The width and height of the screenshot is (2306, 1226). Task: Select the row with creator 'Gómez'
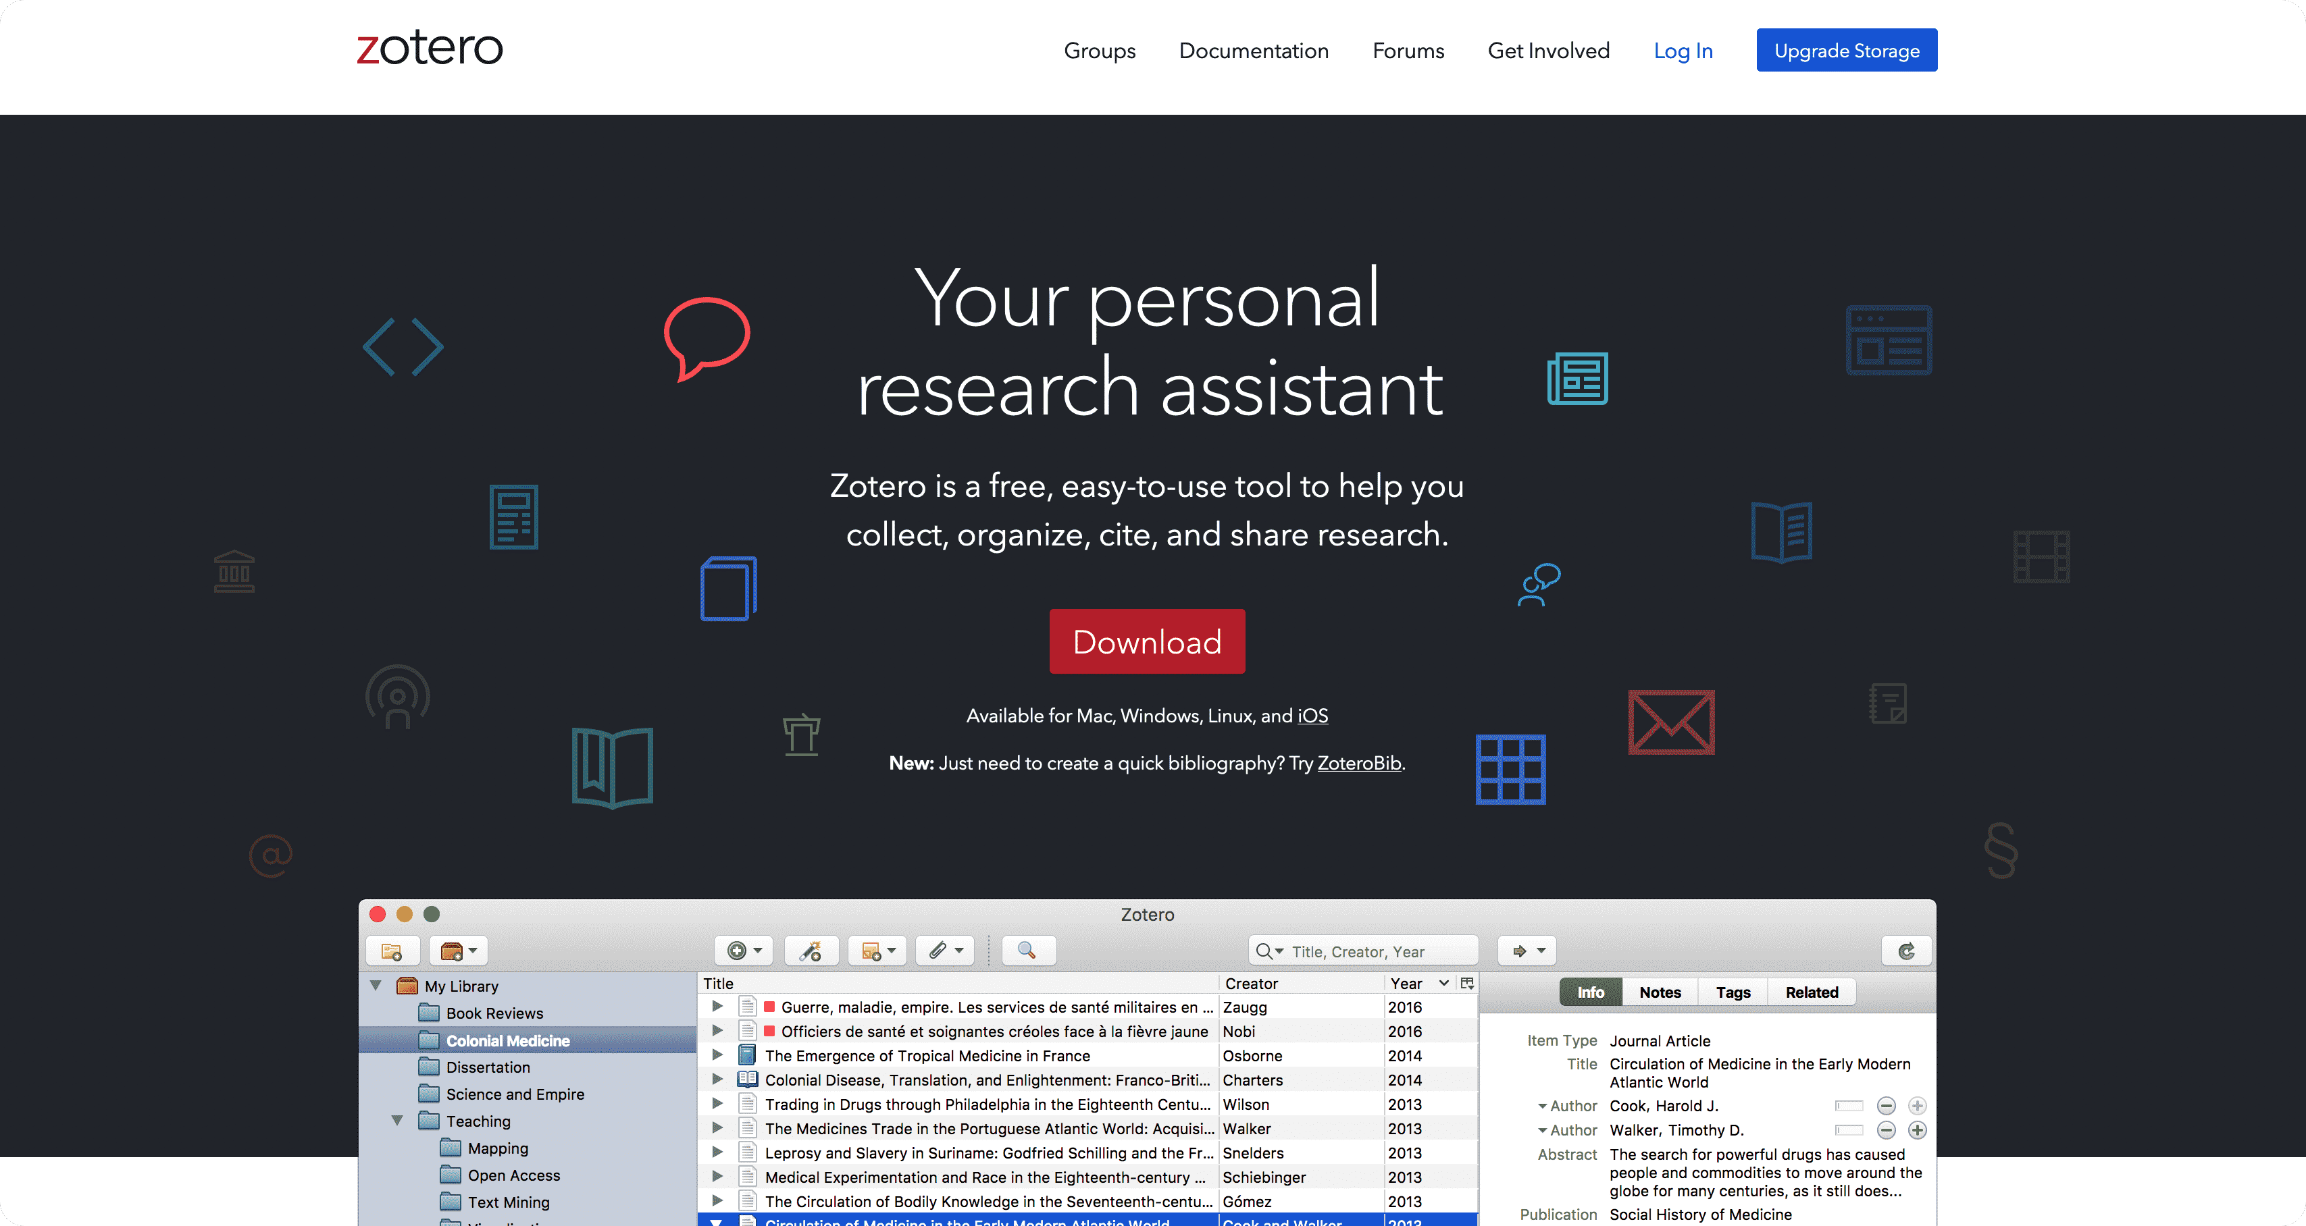point(1087,1201)
